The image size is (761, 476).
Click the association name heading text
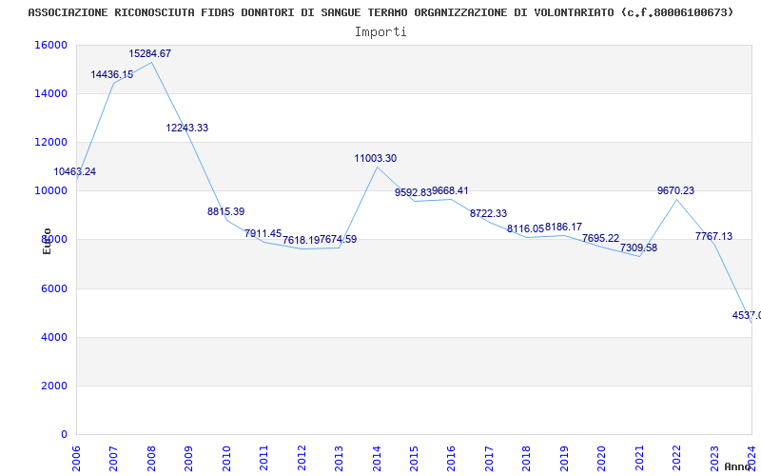tap(381, 12)
